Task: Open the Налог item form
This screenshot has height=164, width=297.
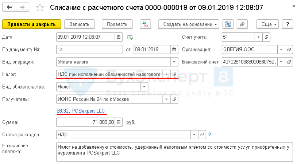Action: click(174, 74)
